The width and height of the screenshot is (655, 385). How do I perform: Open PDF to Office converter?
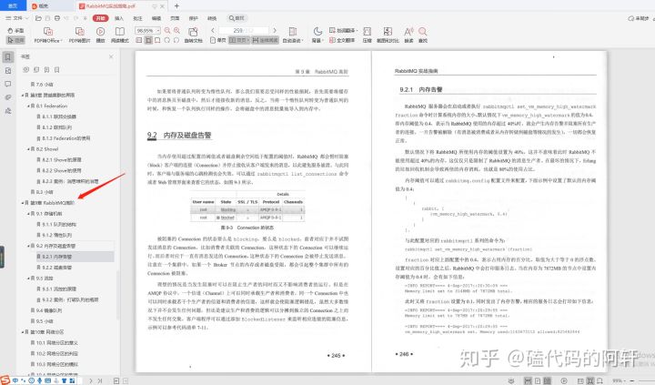[x=48, y=35]
